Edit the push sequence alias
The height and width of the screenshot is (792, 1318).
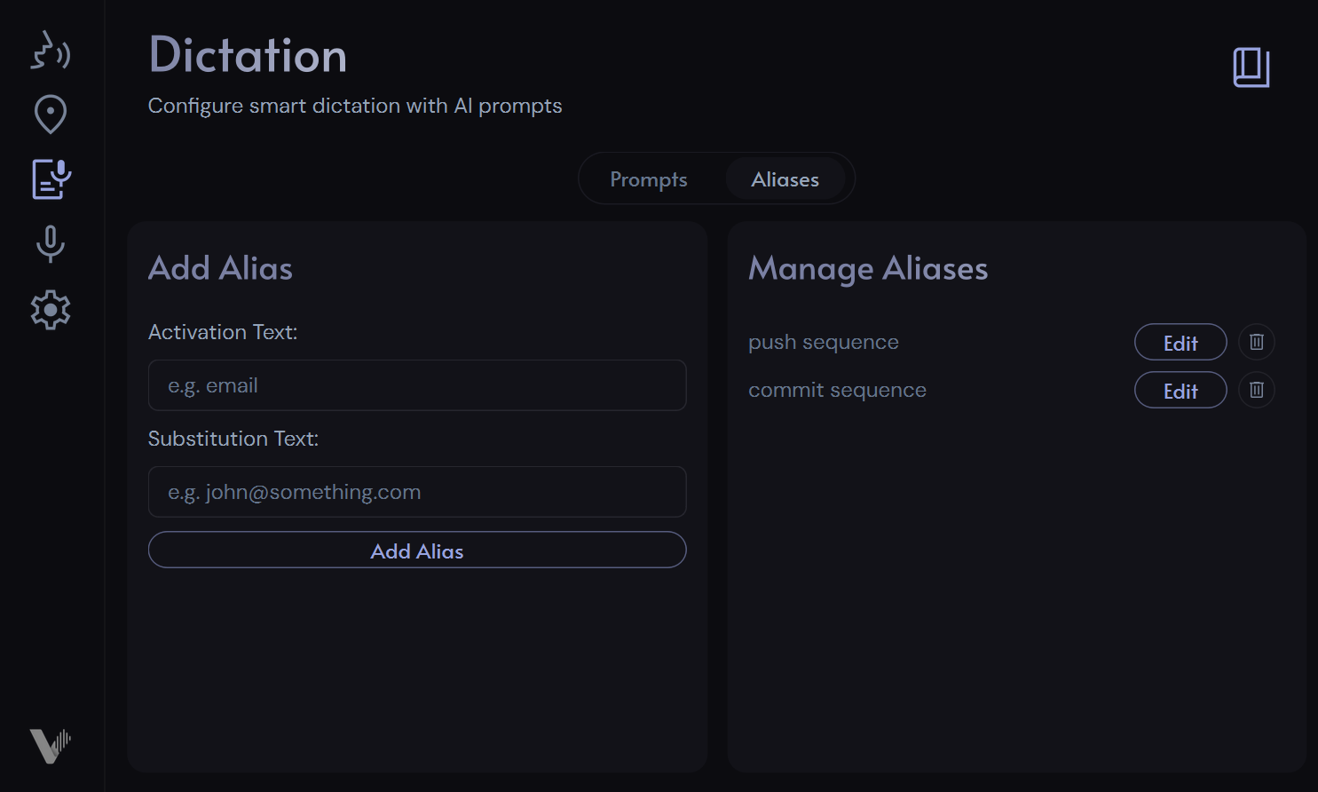click(x=1180, y=342)
